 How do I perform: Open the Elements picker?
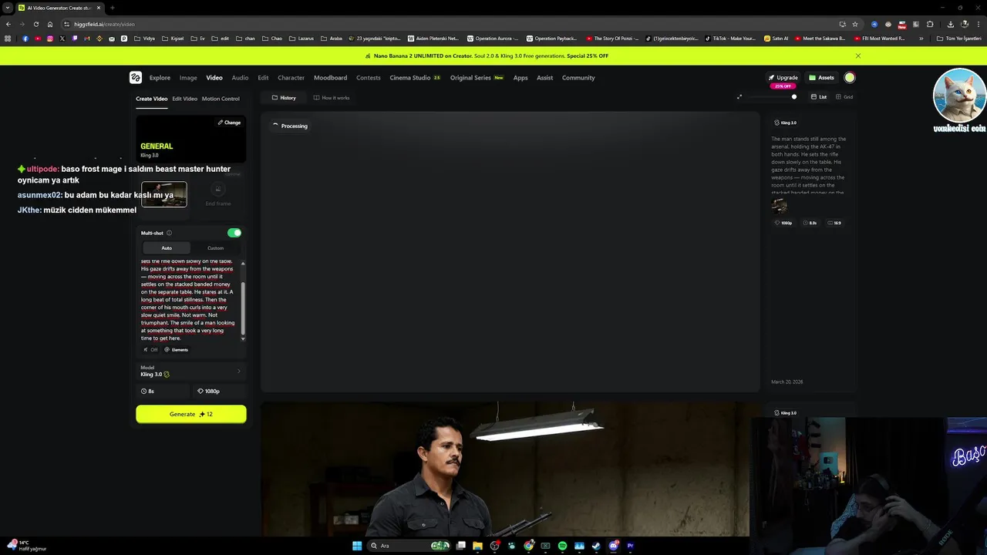click(x=176, y=350)
